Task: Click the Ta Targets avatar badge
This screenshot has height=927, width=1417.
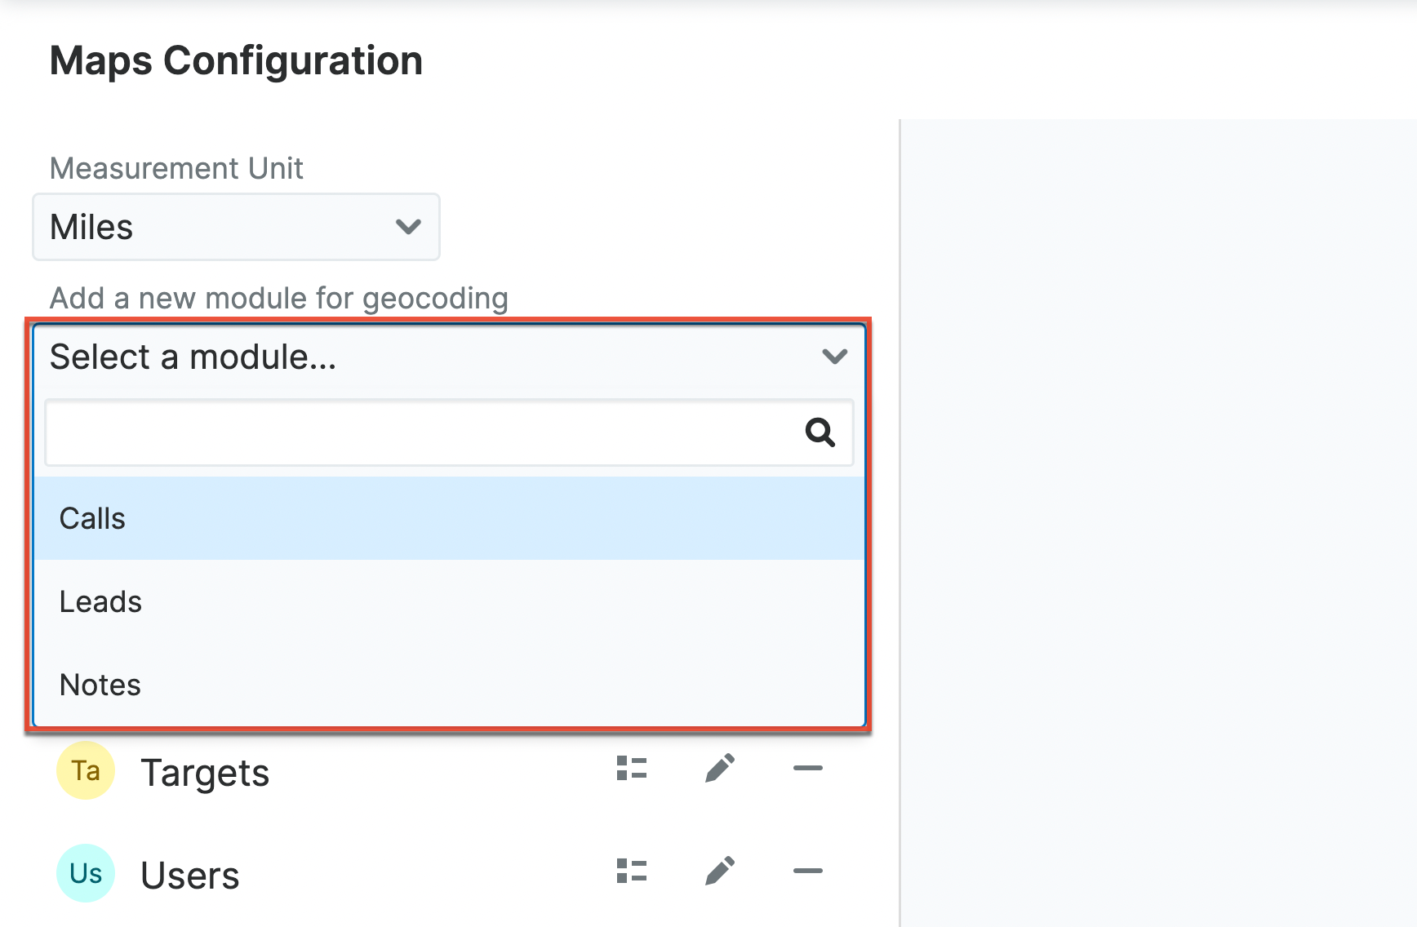Action: 86,770
